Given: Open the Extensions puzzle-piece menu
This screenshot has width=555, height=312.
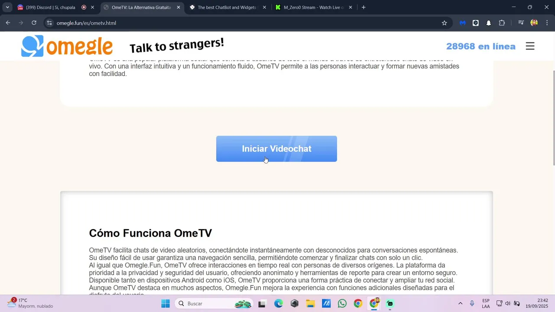Looking at the screenshot, I should (502, 23).
